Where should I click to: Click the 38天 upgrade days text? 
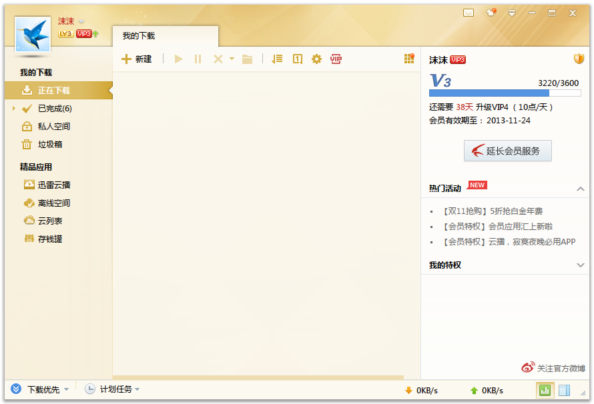click(x=465, y=107)
